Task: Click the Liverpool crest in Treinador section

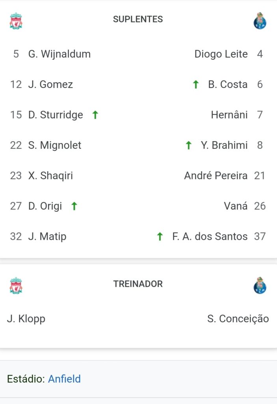Action: [x=16, y=285]
